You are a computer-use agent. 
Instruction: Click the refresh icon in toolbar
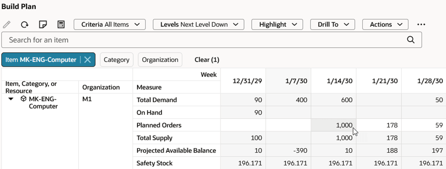point(25,24)
